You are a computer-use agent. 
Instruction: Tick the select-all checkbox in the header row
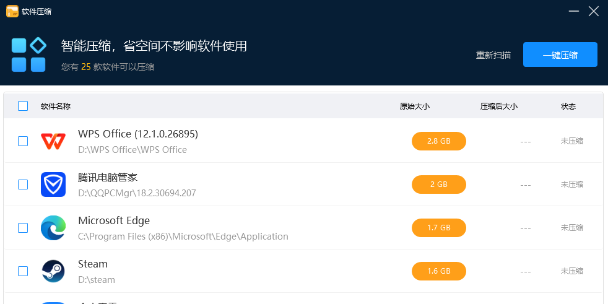click(x=23, y=106)
